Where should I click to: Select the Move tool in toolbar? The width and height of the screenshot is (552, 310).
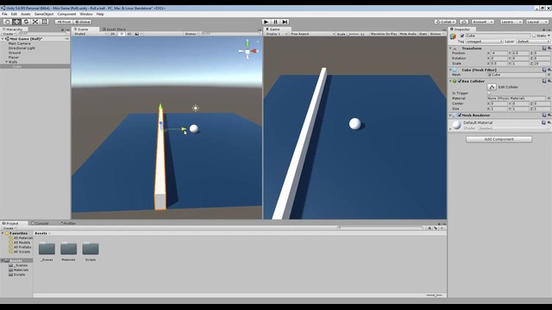[x=16, y=22]
